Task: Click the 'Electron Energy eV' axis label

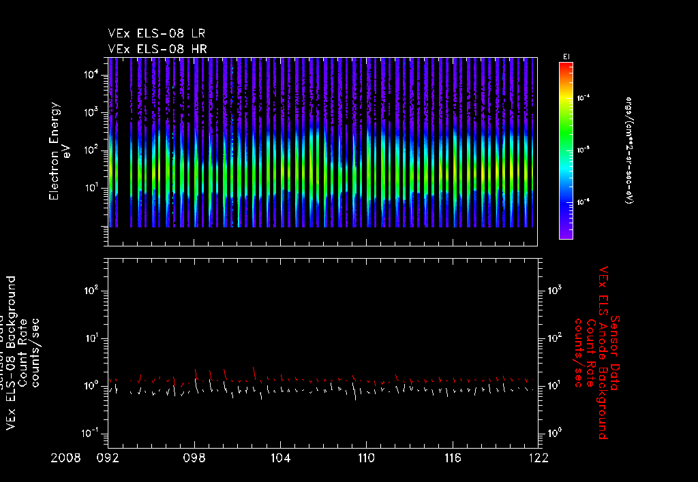Action: coord(60,151)
